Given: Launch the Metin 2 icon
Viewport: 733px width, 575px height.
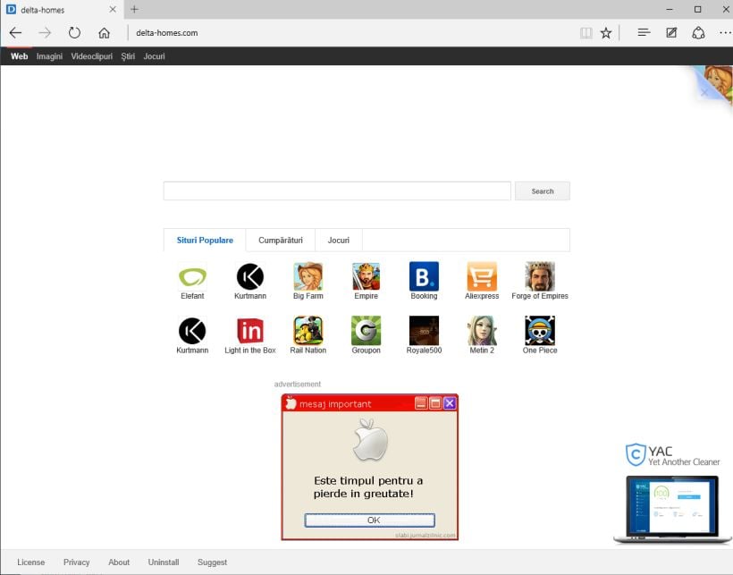Looking at the screenshot, I should pos(482,331).
